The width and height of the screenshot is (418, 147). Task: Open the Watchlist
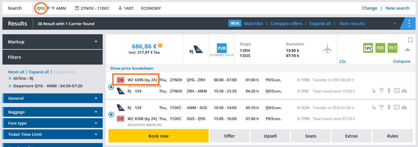click(253, 24)
